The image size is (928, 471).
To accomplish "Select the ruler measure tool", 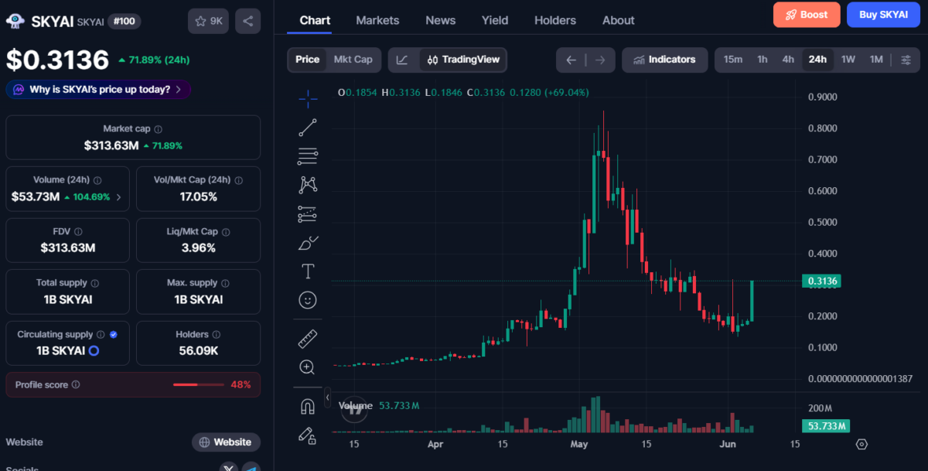I will click(308, 338).
